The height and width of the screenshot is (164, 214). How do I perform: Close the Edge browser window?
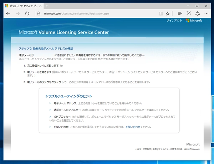pyautogui.click(x=206, y=6)
